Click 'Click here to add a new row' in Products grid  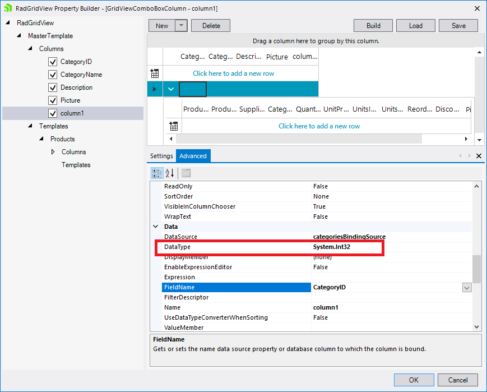(319, 126)
